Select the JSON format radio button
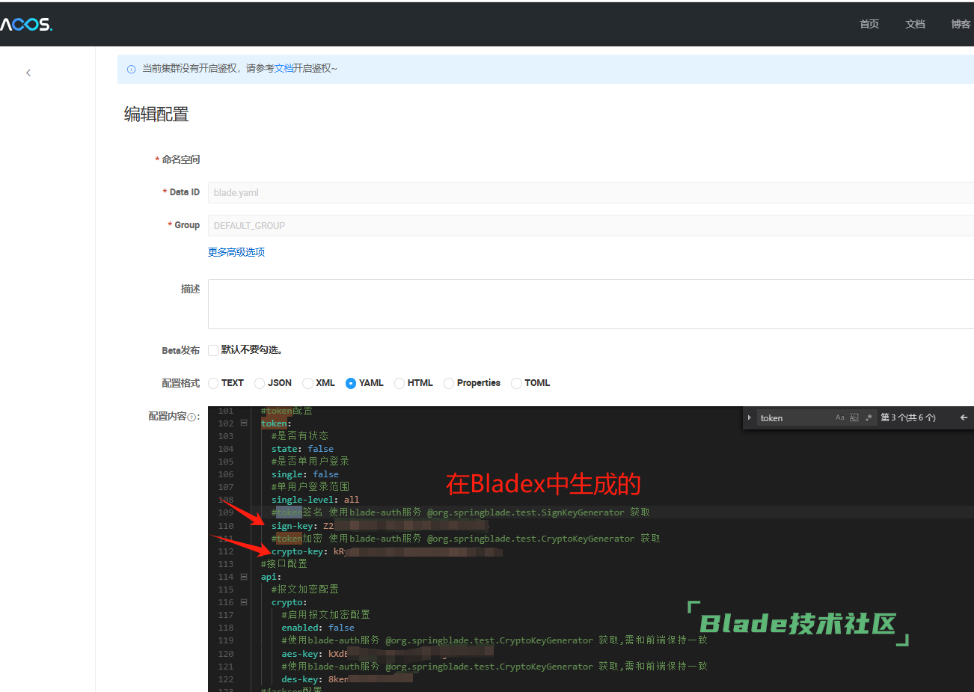The height and width of the screenshot is (692, 974). (x=260, y=383)
